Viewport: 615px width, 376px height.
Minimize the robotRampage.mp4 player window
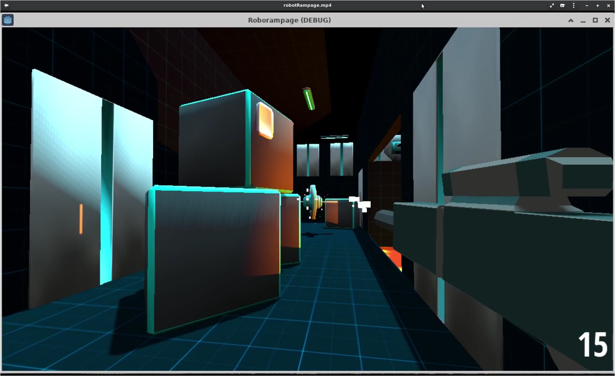(587, 5)
